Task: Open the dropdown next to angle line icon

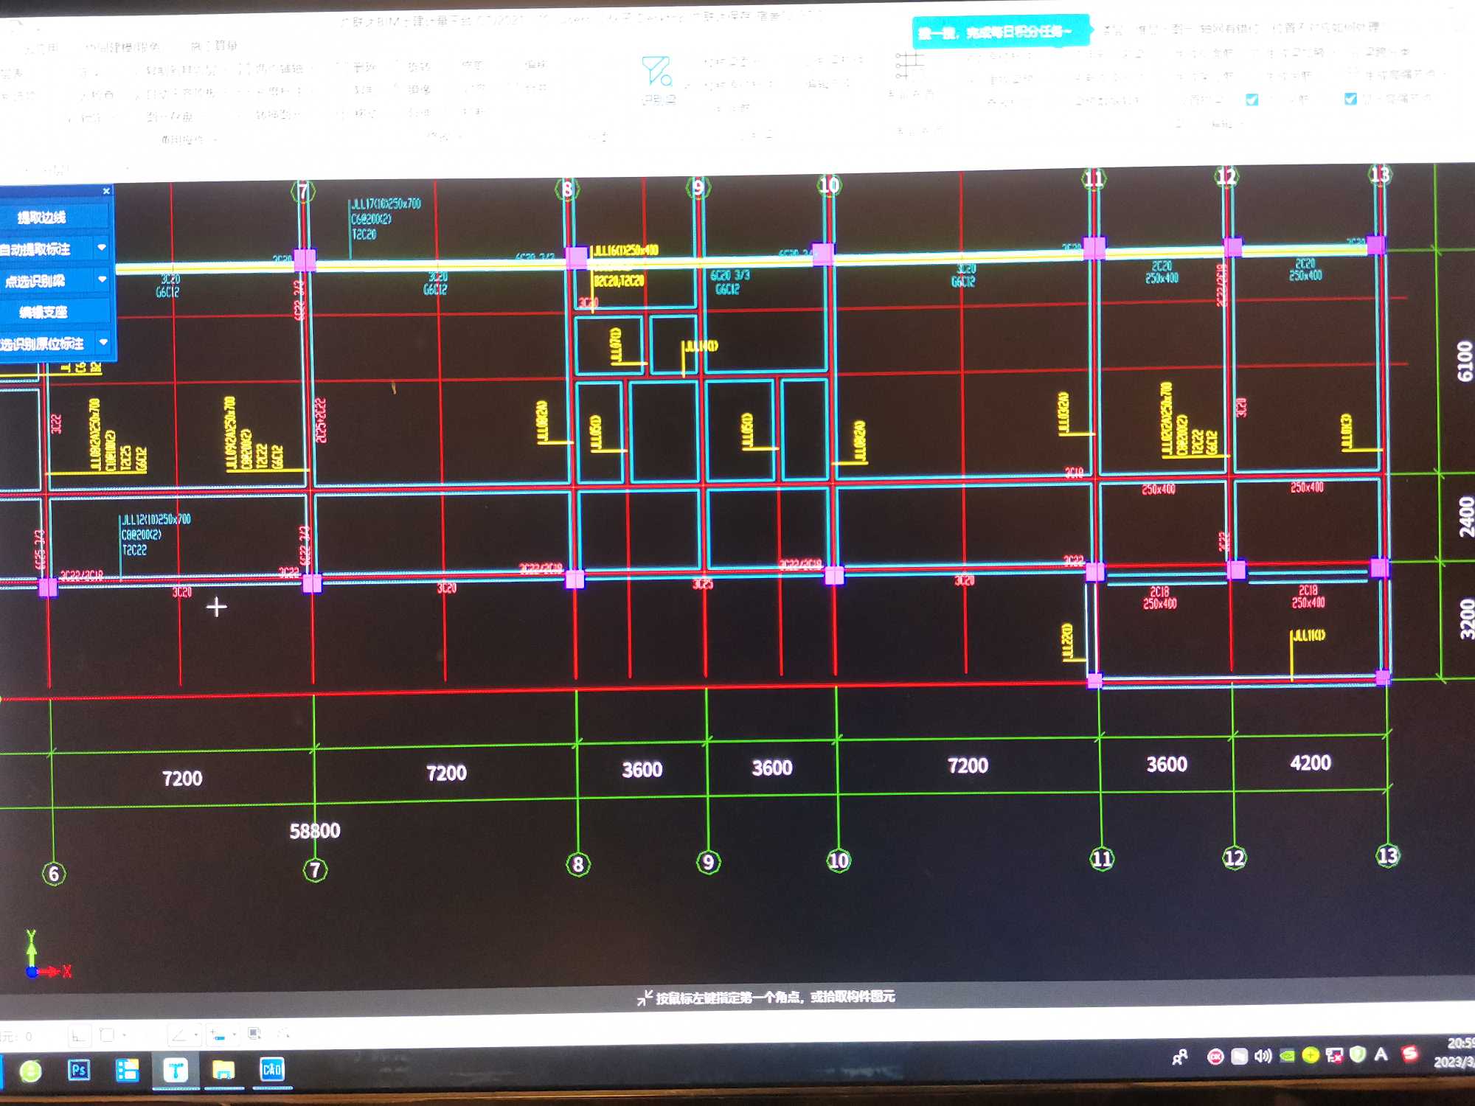Action: tap(195, 1035)
